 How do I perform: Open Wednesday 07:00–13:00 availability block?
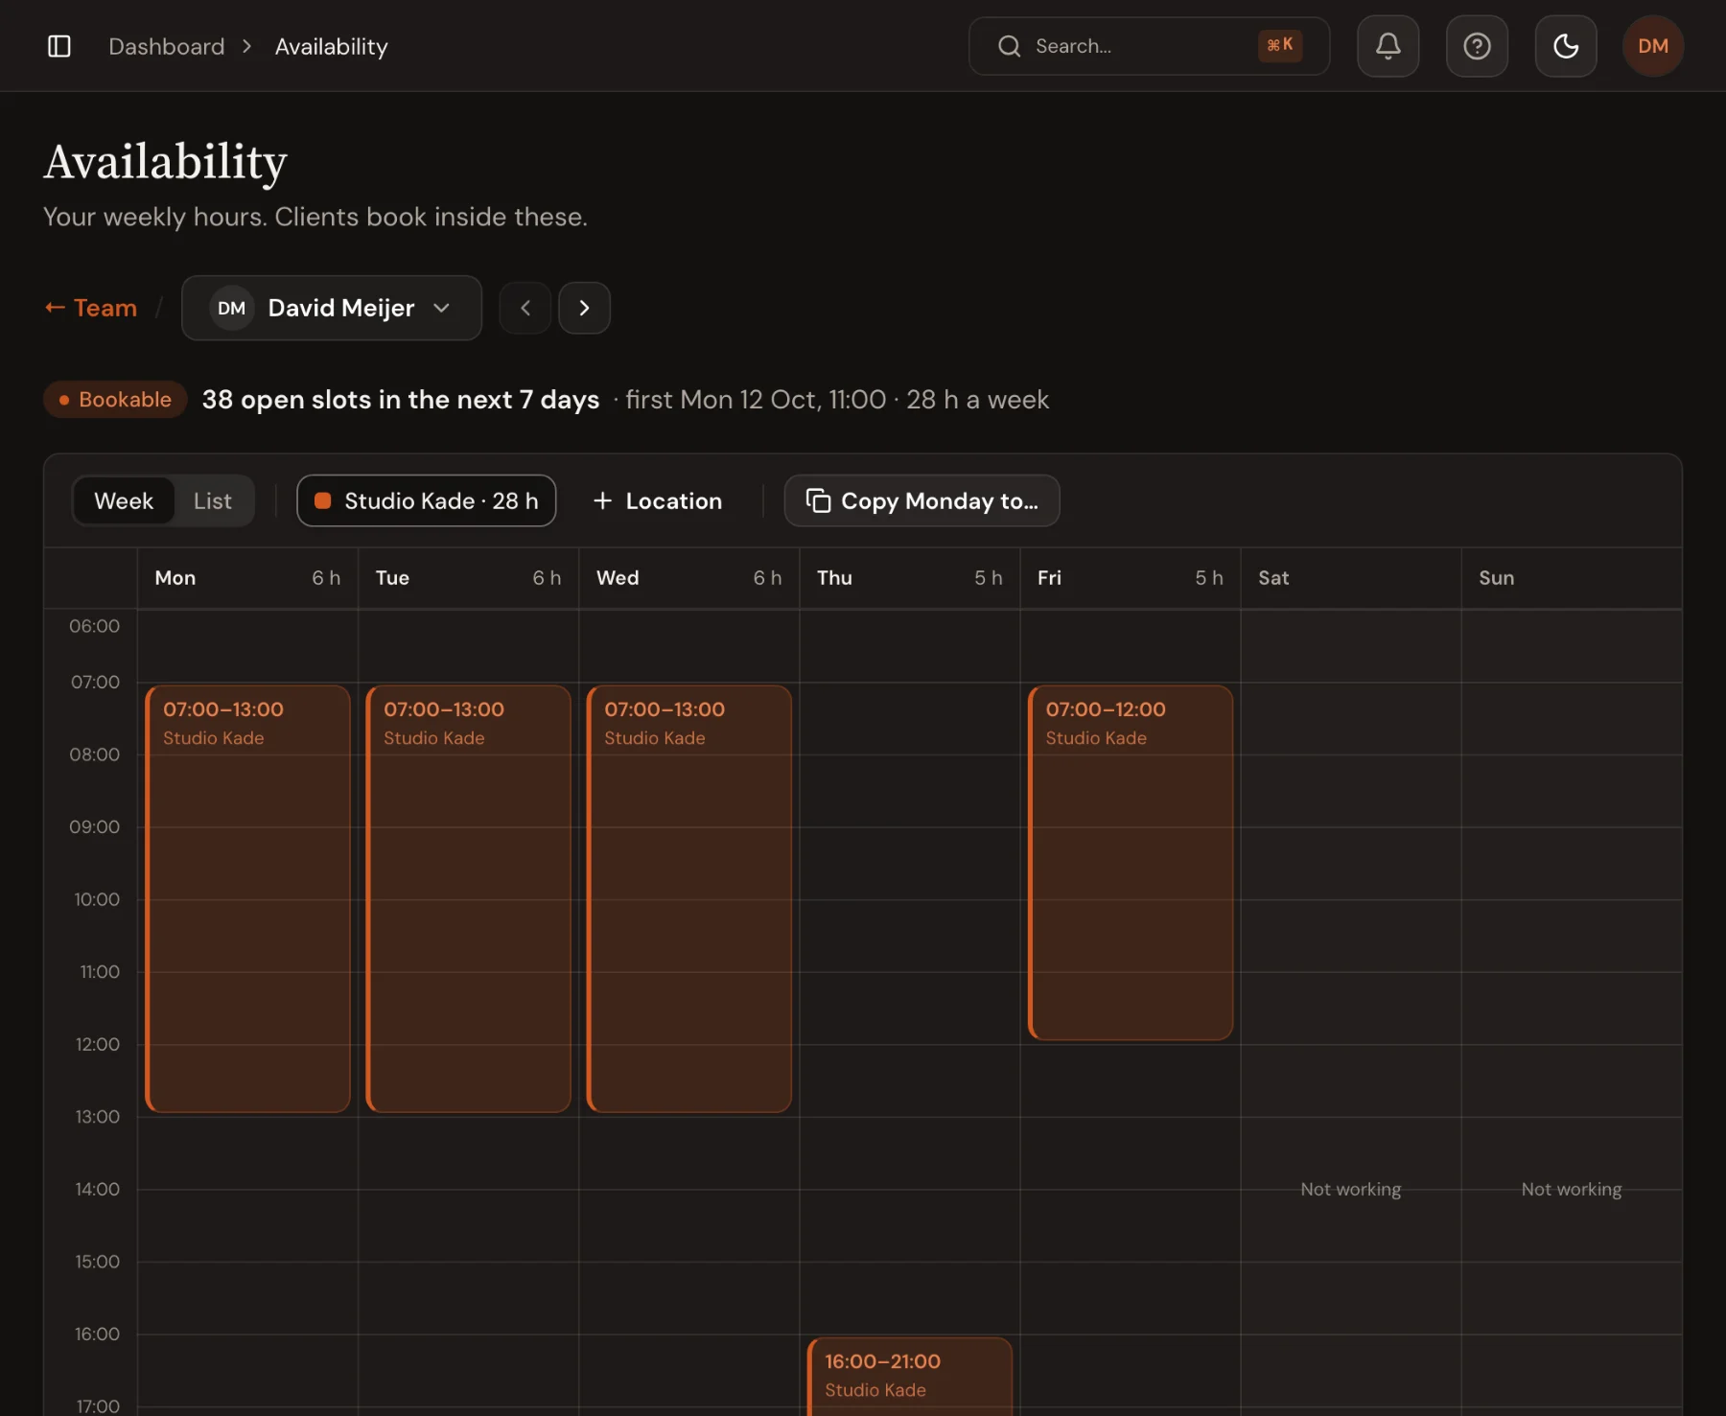(x=689, y=899)
